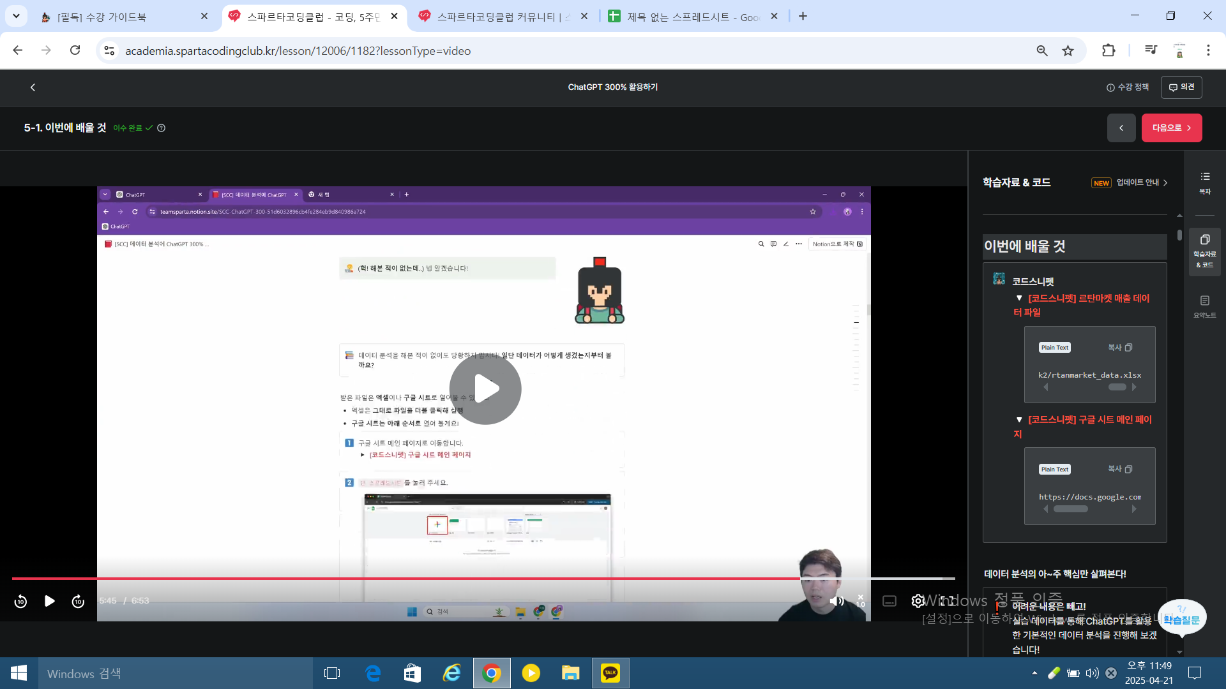
Task: Open Chrome tab search dropdown
Action: point(16,16)
